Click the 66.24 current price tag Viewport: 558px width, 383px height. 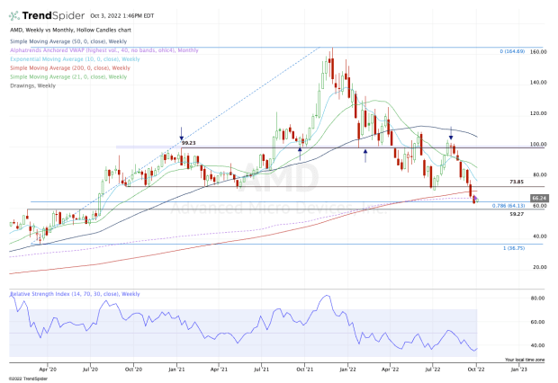[x=540, y=197]
